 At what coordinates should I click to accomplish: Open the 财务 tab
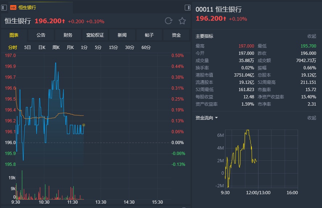(x=68, y=35)
